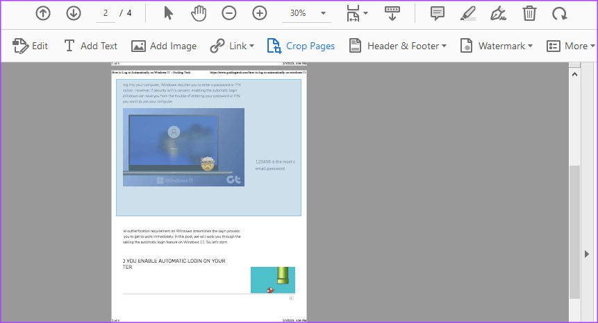Expand the Header & Footer arrow
Screen dimensions: 598x323
click(444, 46)
